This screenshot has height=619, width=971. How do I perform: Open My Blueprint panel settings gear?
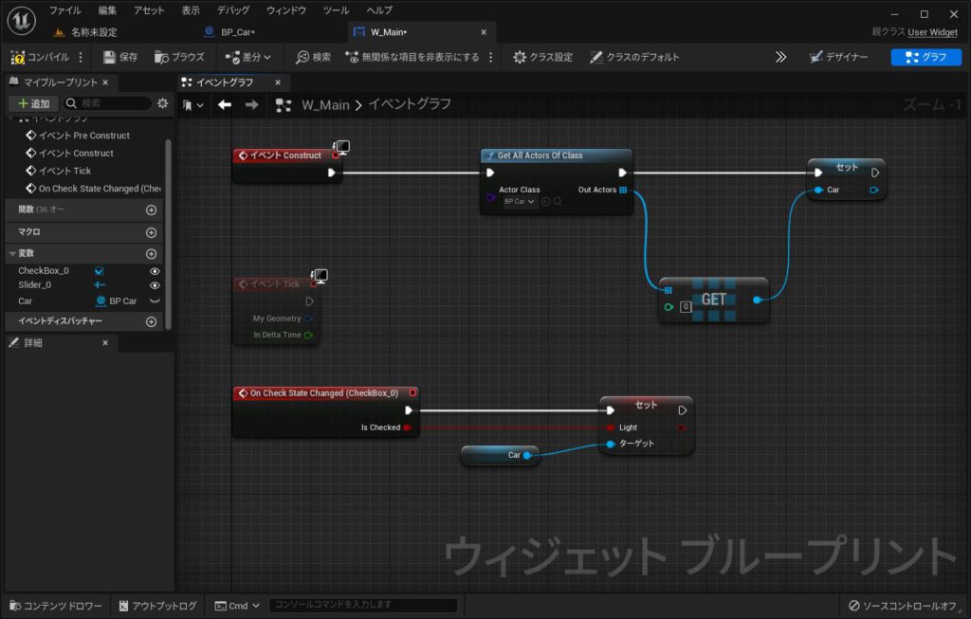[162, 103]
